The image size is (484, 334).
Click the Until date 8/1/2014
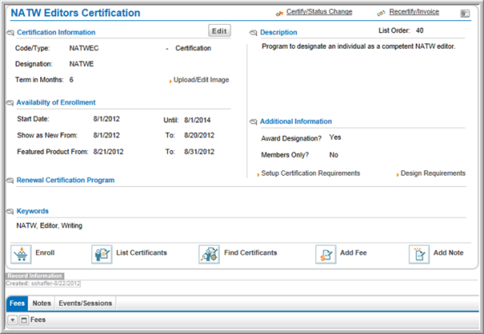click(197, 120)
